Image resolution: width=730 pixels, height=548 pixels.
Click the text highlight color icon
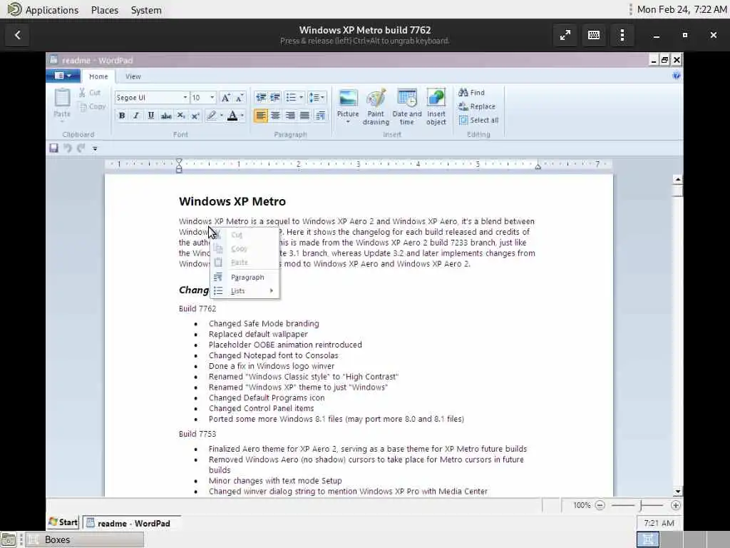click(x=212, y=116)
